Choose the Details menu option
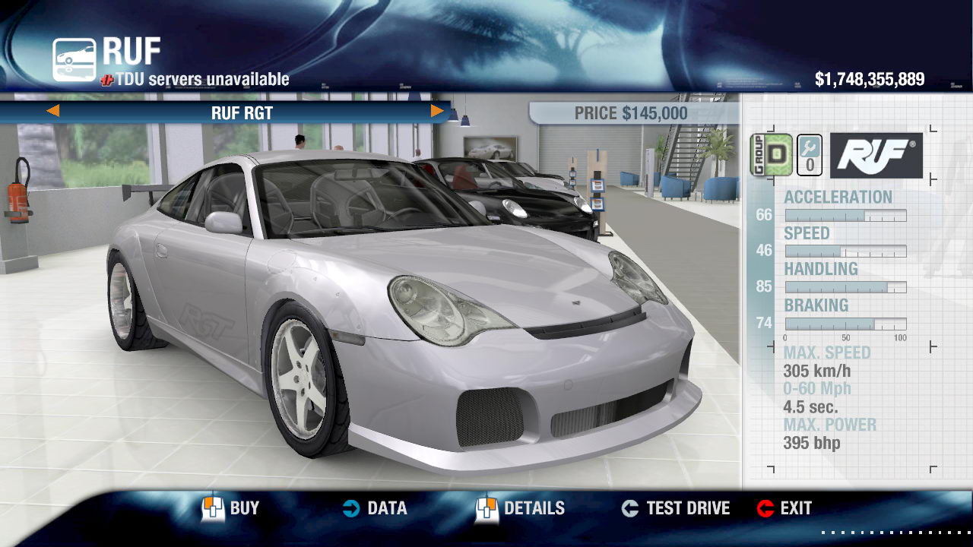Image resolution: width=973 pixels, height=547 pixels. point(534,508)
